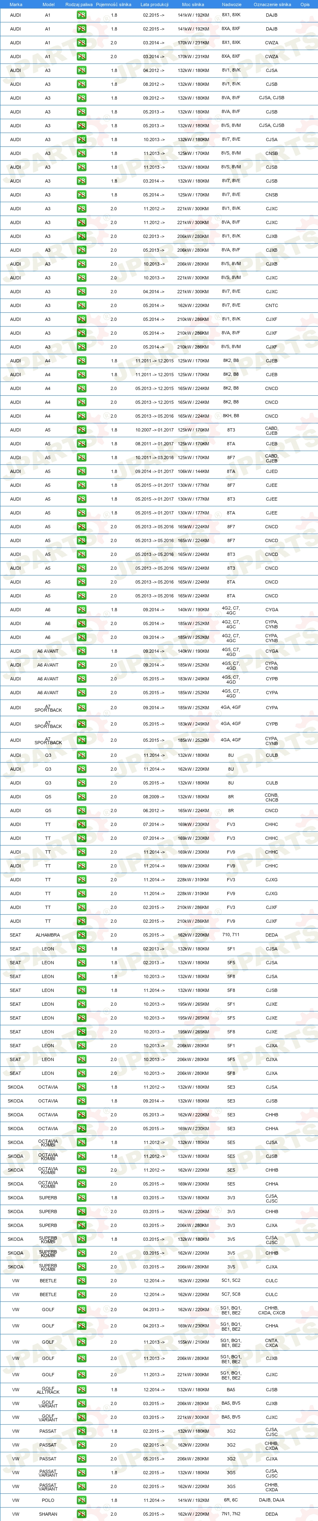Click fuel icon in VW Passat CJXA row
This screenshot has width=318, height=1521.
[81, 1458]
